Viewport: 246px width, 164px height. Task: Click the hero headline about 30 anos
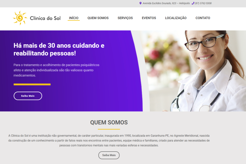[59, 49]
